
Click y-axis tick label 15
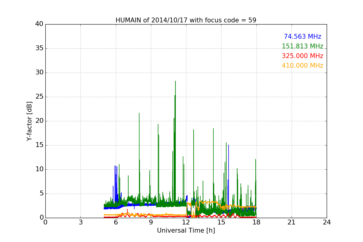click(x=39, y=145)
